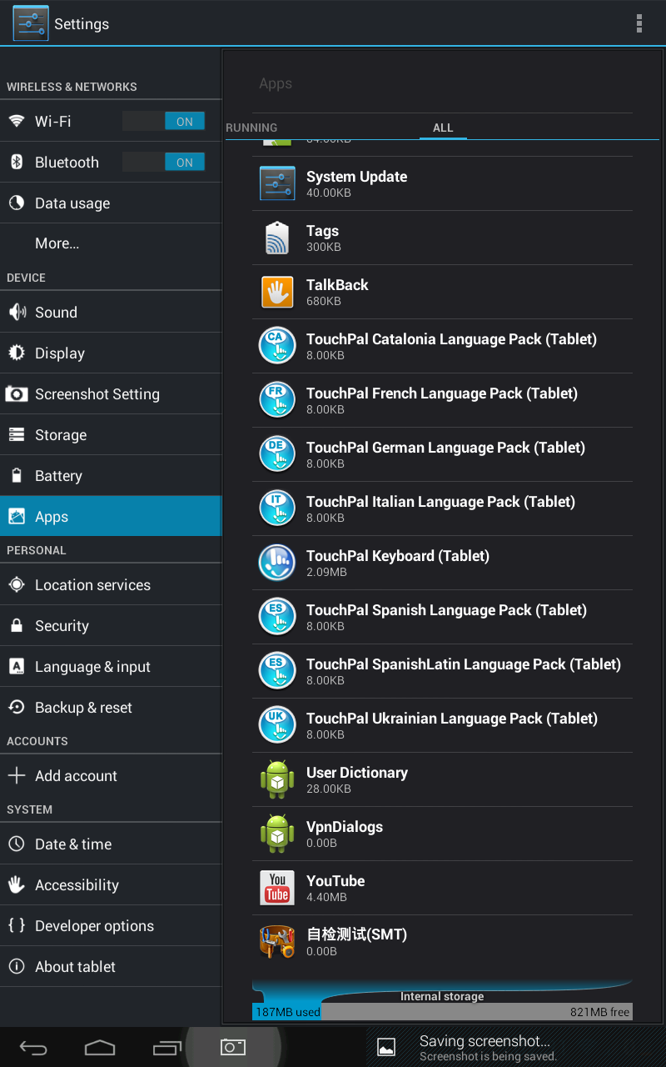Tap the Back navigation button
The height and width of the screenshot is (1067, 666).
pyautogui.click(x=33, y=1048)
